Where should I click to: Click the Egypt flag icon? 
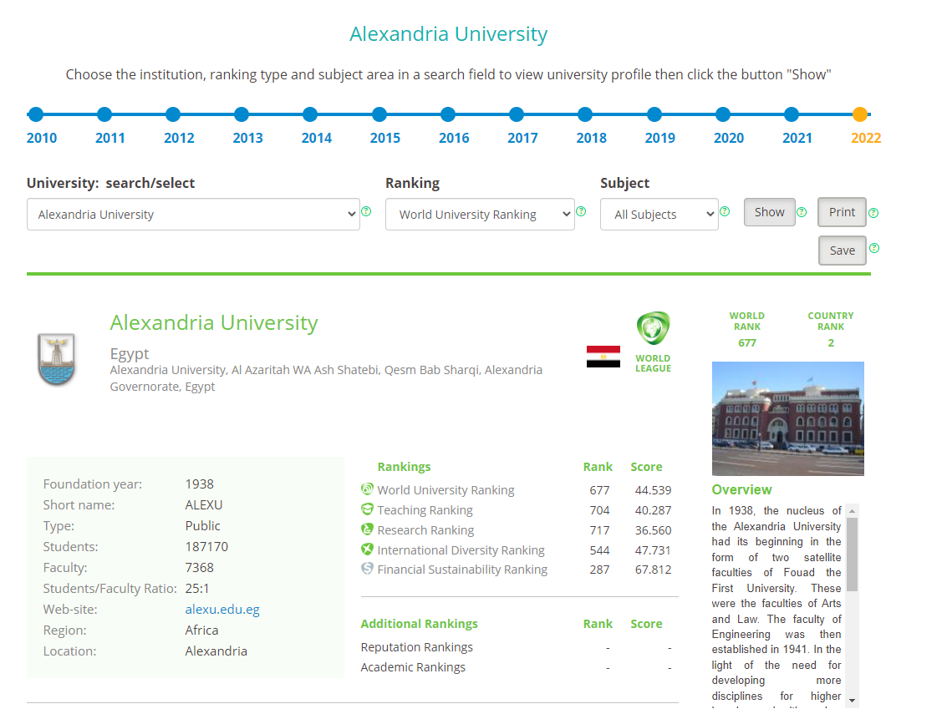[603, 357]
